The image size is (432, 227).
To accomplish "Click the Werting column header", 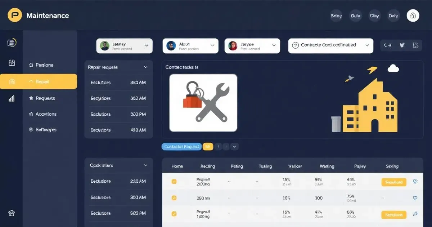I will coord(327,166).
